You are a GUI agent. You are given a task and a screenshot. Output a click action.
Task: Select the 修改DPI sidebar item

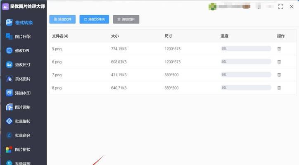click(x=22, y=51)
